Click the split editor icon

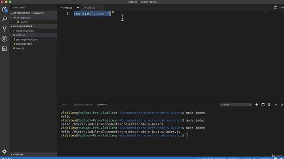(276, 8)
